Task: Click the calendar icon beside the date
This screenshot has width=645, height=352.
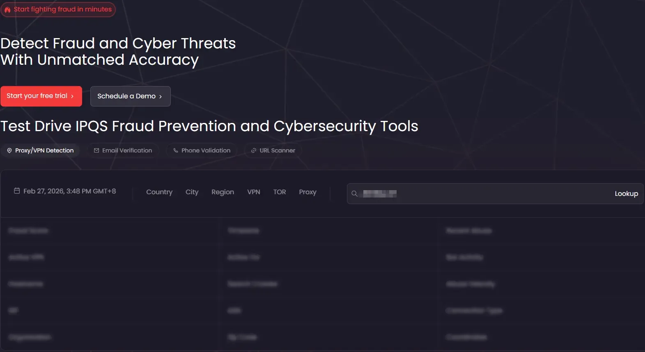Action: click(x=17, y=191)
